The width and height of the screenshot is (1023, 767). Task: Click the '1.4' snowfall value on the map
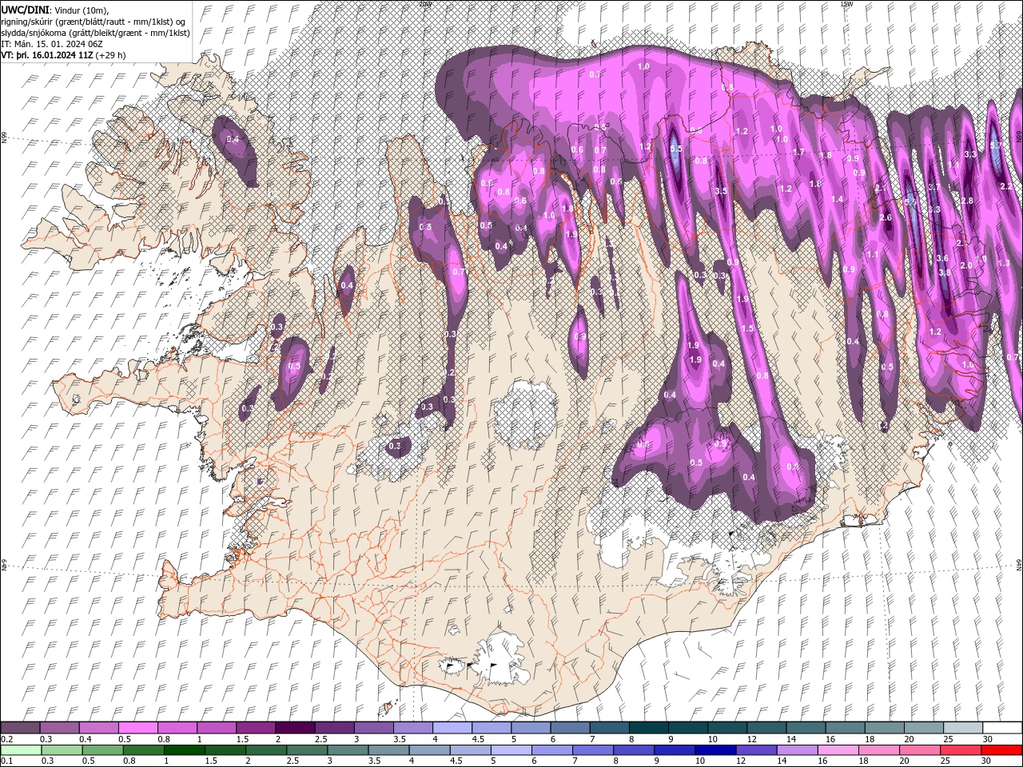[x=837, y=199]
